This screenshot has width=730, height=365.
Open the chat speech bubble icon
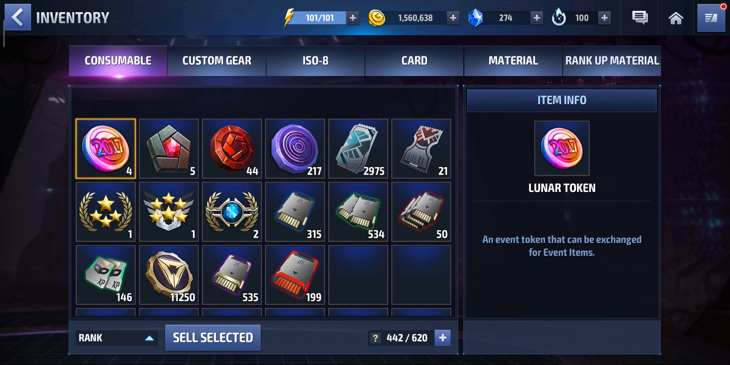tap(640, 18)
